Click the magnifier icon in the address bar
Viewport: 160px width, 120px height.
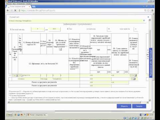click(x=145, y=10)
